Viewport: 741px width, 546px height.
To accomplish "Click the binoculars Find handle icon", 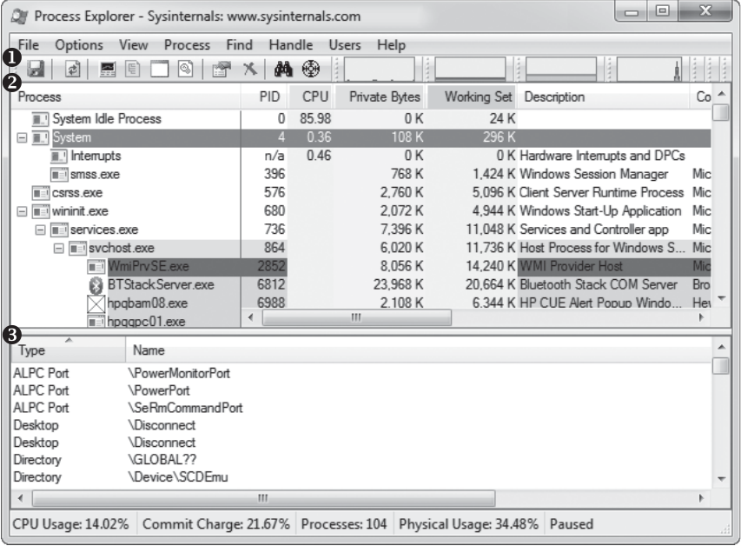I will (283, 69).
